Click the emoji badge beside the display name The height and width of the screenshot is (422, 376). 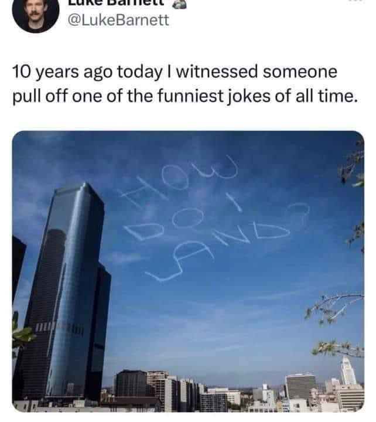point(179,4)
